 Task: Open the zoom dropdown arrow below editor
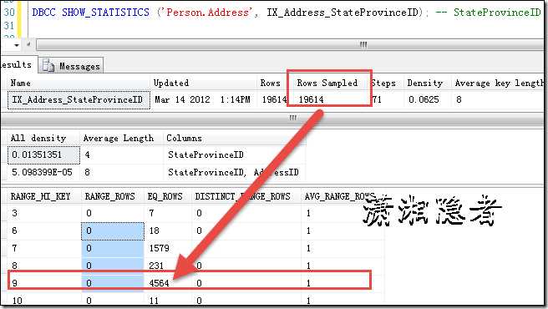click(17, 45)
